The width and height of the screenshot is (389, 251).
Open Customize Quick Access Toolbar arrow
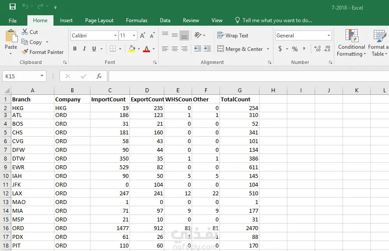(55, 7)
